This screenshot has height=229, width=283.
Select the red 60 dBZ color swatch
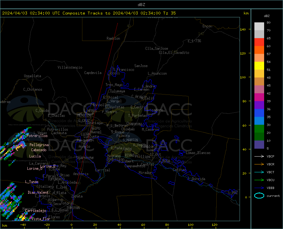(x=259, y=42)
